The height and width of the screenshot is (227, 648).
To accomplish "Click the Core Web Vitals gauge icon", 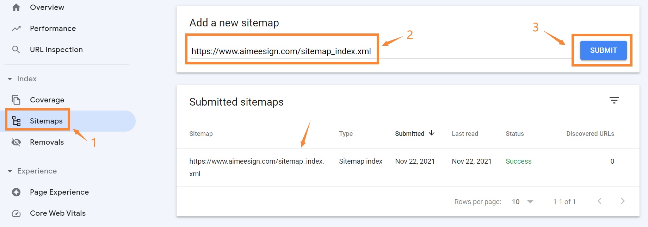I will (x=16, y=213).
